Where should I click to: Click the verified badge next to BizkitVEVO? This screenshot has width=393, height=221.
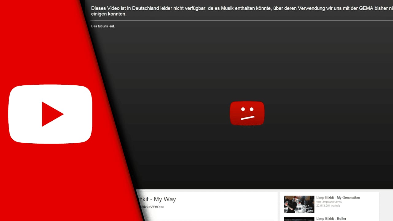pyautogui.click(x=162, y=207)
